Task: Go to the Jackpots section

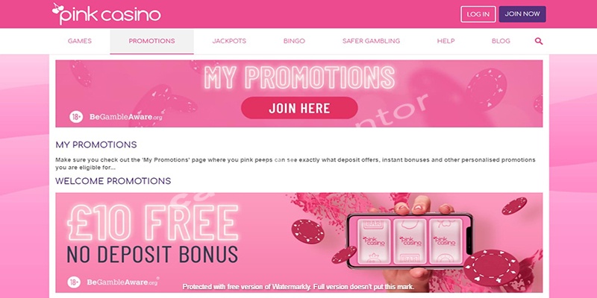Action: [229, 41]
